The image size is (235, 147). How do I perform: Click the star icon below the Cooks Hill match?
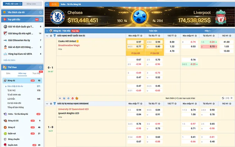[x=60, y=98]
